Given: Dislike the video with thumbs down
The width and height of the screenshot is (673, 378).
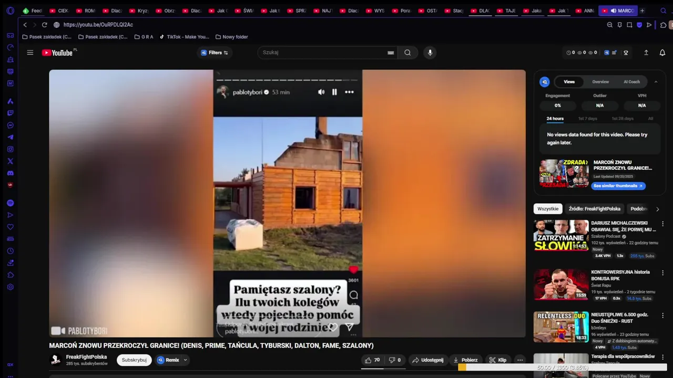Looking at the screenshot, I should pos(395,360).
